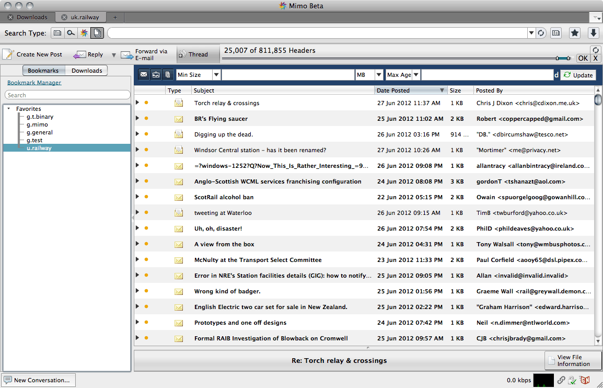This screenshot has width=603, height=388.
Task: Click Forward via E-mail
Action: coord(145,55)
